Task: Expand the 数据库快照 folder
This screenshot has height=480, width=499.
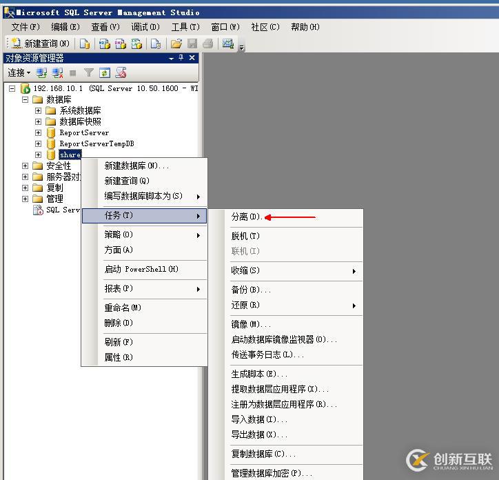Action: 38,121
